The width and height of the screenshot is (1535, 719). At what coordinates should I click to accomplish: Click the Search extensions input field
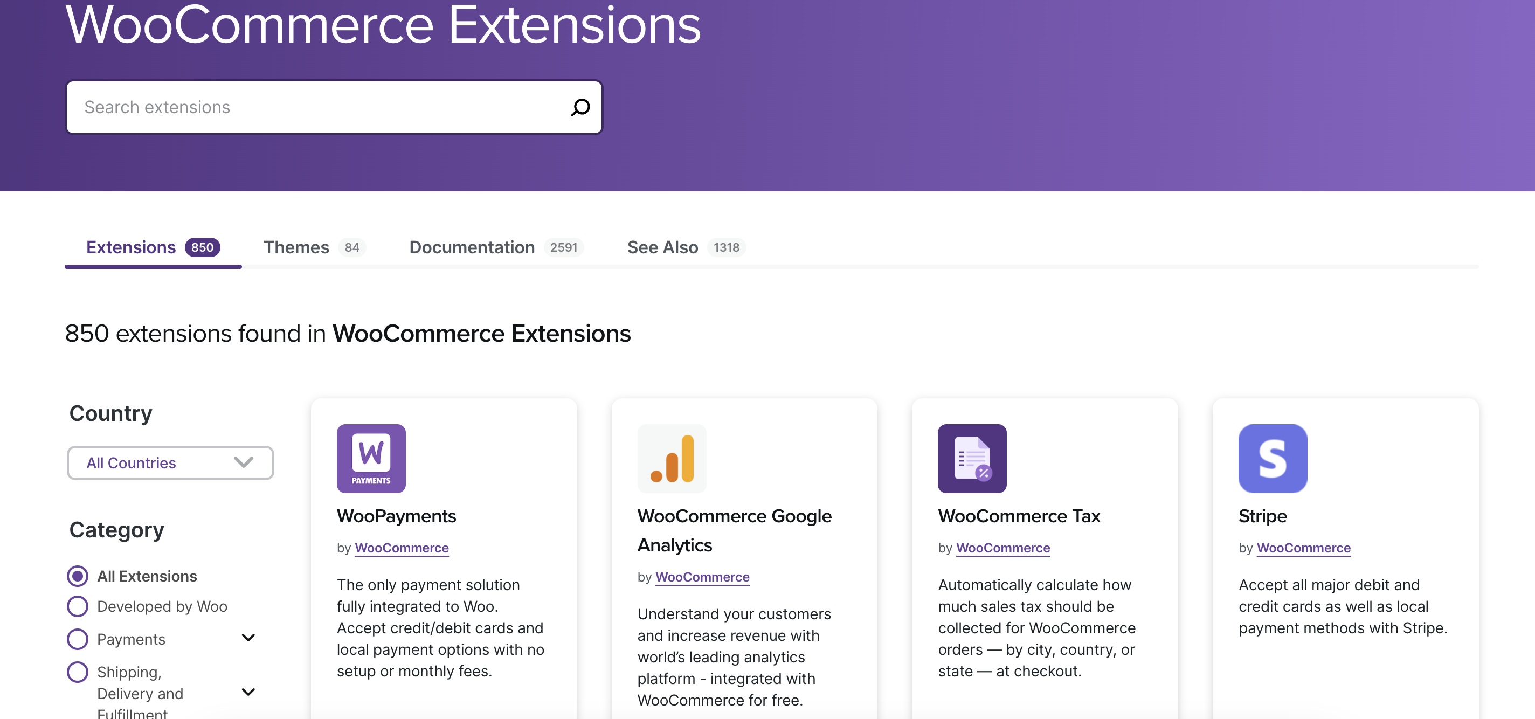(334, 106)
